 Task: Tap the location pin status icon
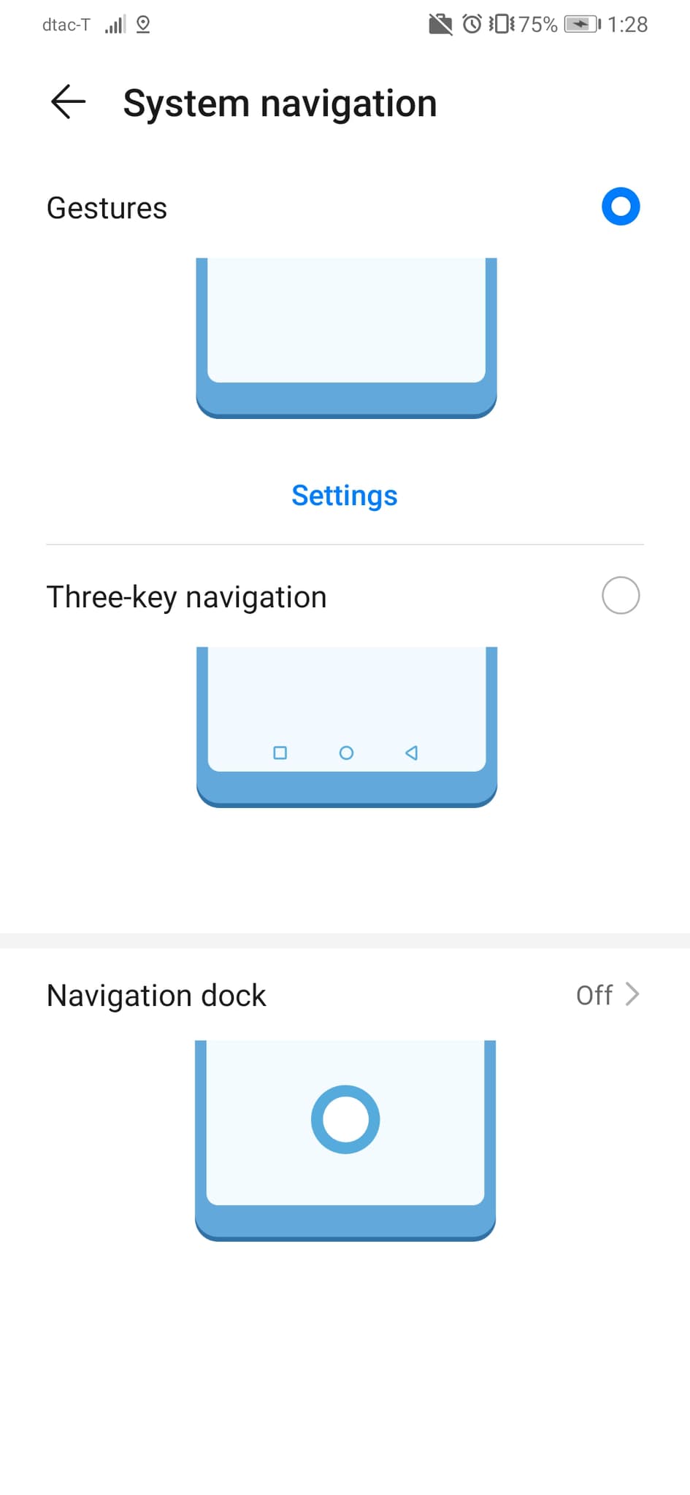[x=143, y=25]
